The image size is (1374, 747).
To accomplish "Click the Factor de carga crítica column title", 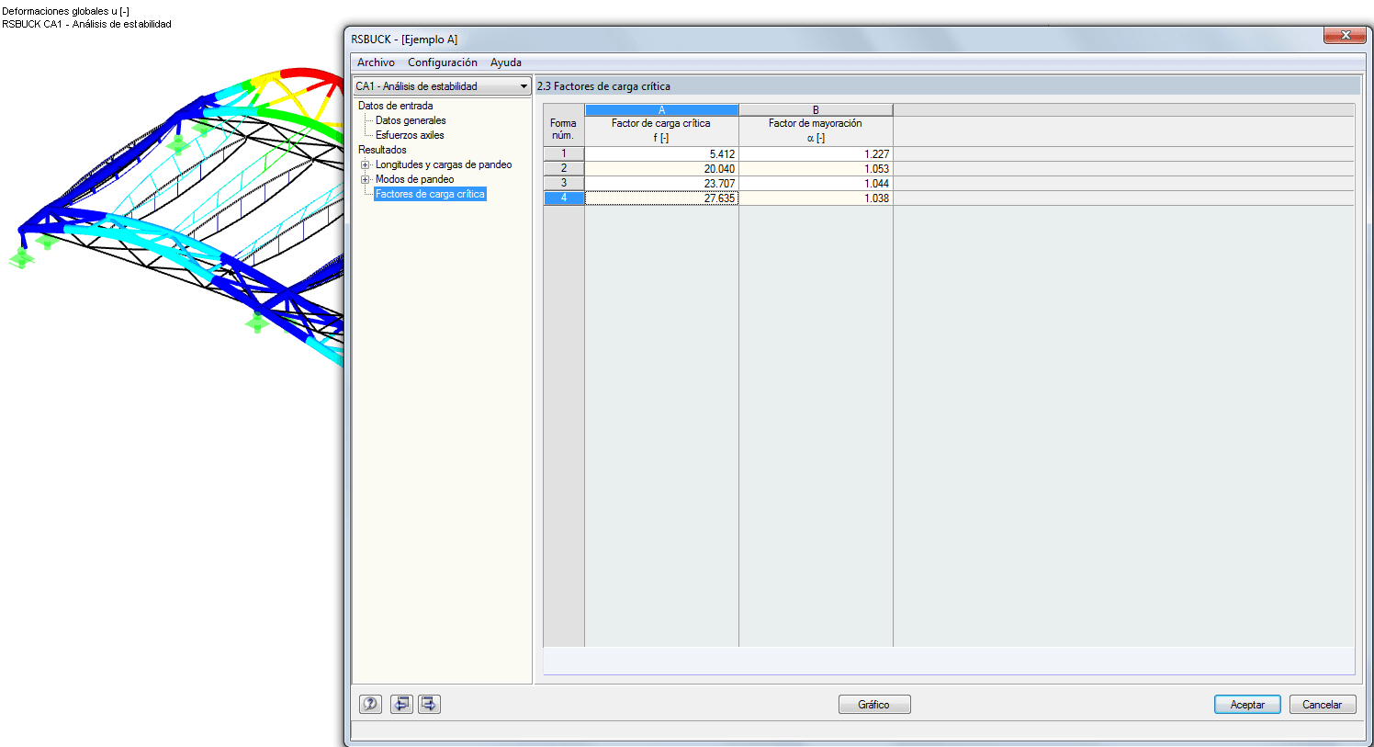I will pyautogui.click(x=661, y=123).
